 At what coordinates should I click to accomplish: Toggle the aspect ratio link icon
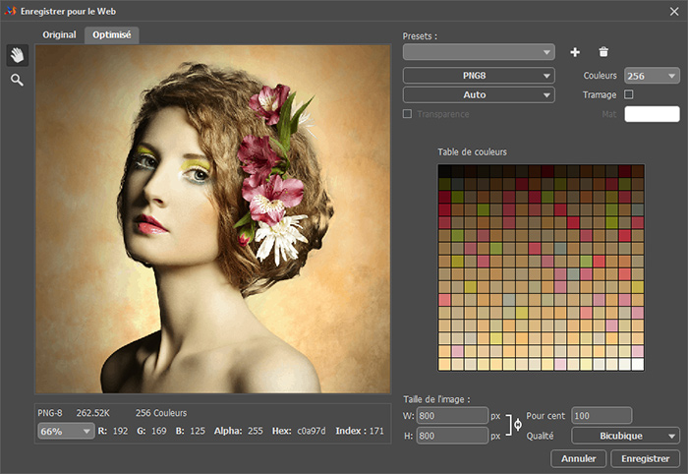click(518, 425)
